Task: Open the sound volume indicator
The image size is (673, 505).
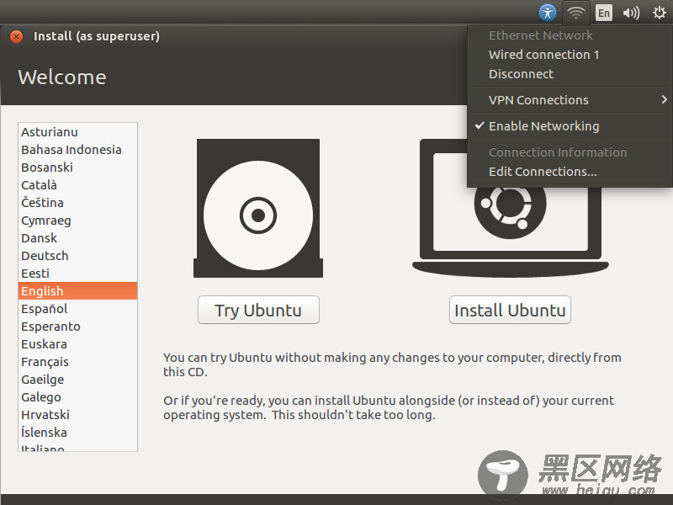Action: [x=631, y=13]
